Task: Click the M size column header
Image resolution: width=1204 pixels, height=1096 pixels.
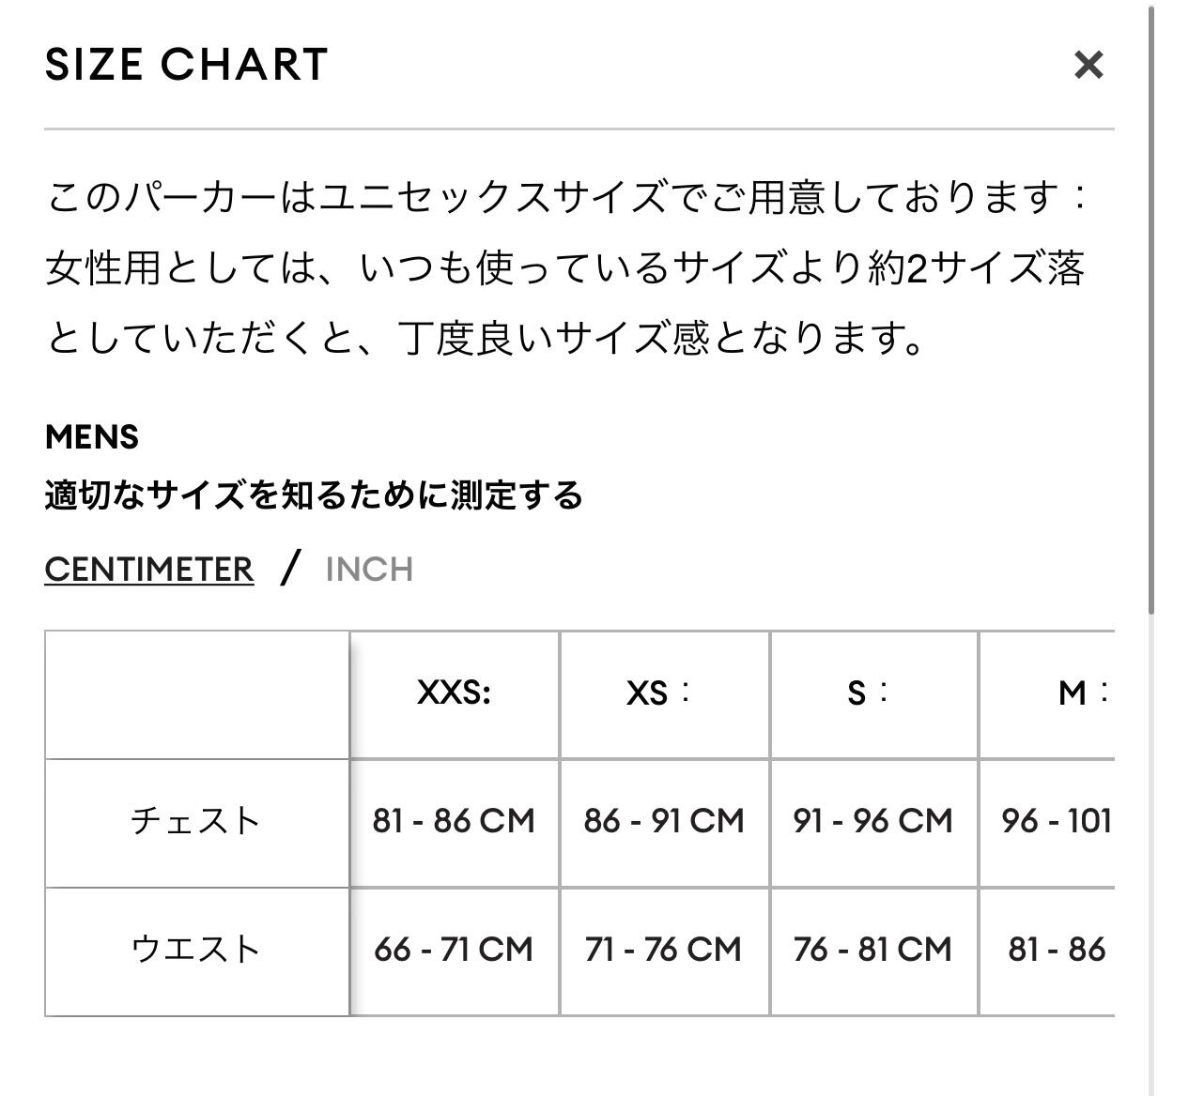Action: (x=1080, y=693)
